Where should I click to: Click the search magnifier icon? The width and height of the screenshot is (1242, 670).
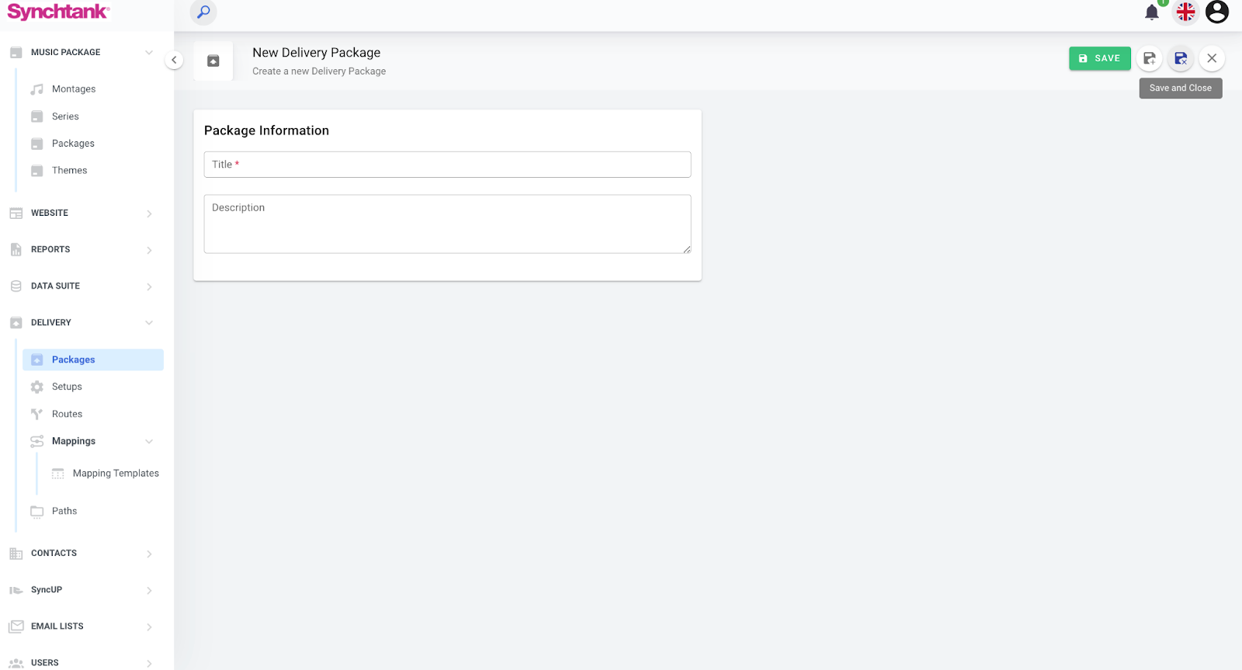point(203,12)
